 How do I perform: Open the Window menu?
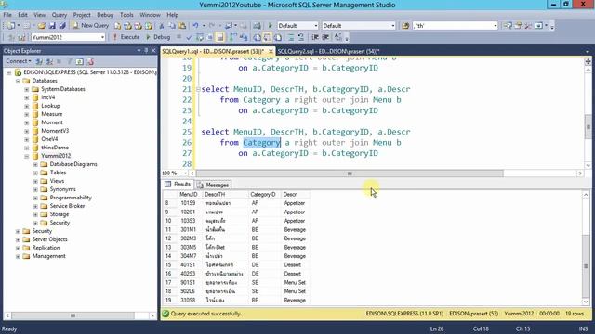150,15
